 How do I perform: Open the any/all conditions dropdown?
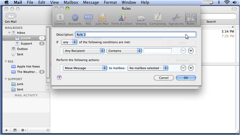(69, 42)
